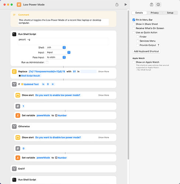Screen dimensions: 180x184
Task: Select the Replace text action icon
Action: [14, 71]
